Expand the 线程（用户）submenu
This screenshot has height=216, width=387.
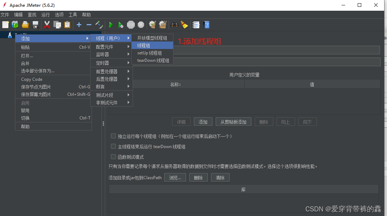tap(112, 38)
